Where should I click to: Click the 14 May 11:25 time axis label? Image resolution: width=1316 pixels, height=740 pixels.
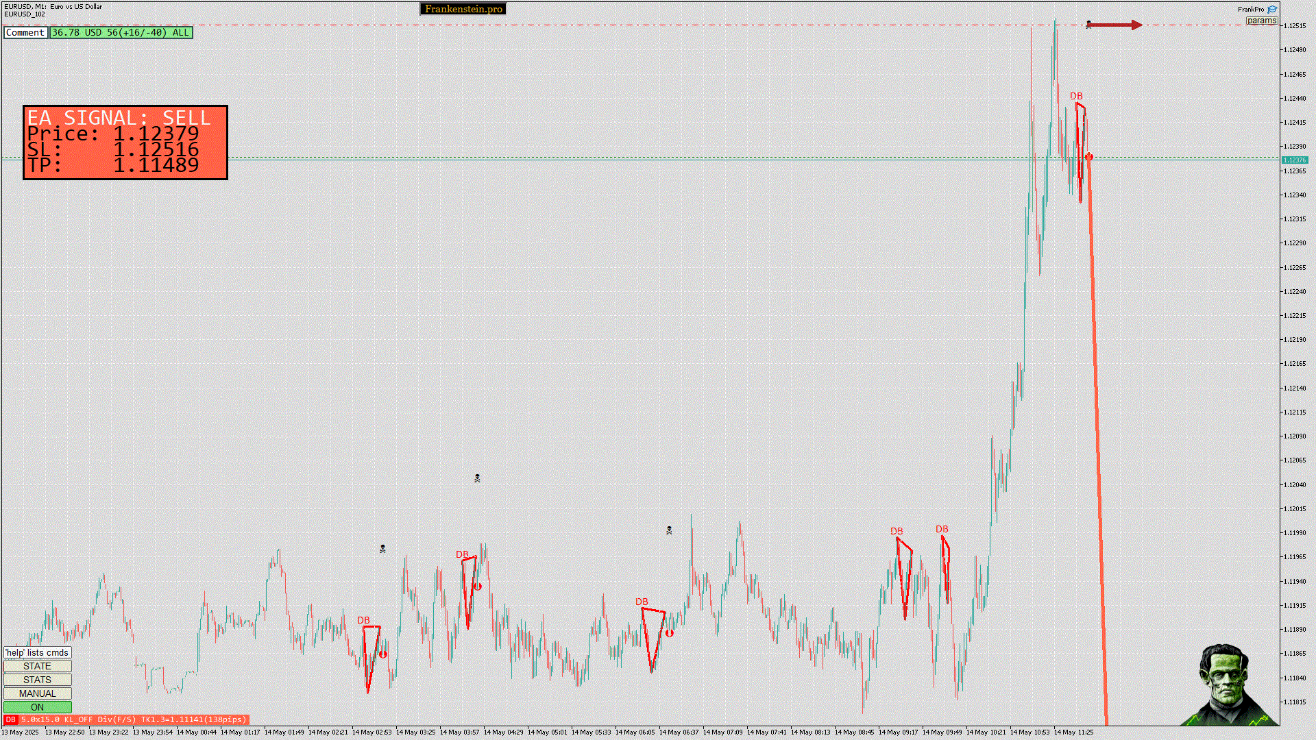[1073, 732]
